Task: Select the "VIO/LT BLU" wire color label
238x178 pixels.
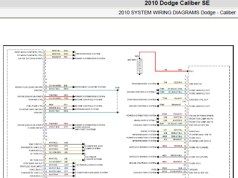Action: pos(54,127)
